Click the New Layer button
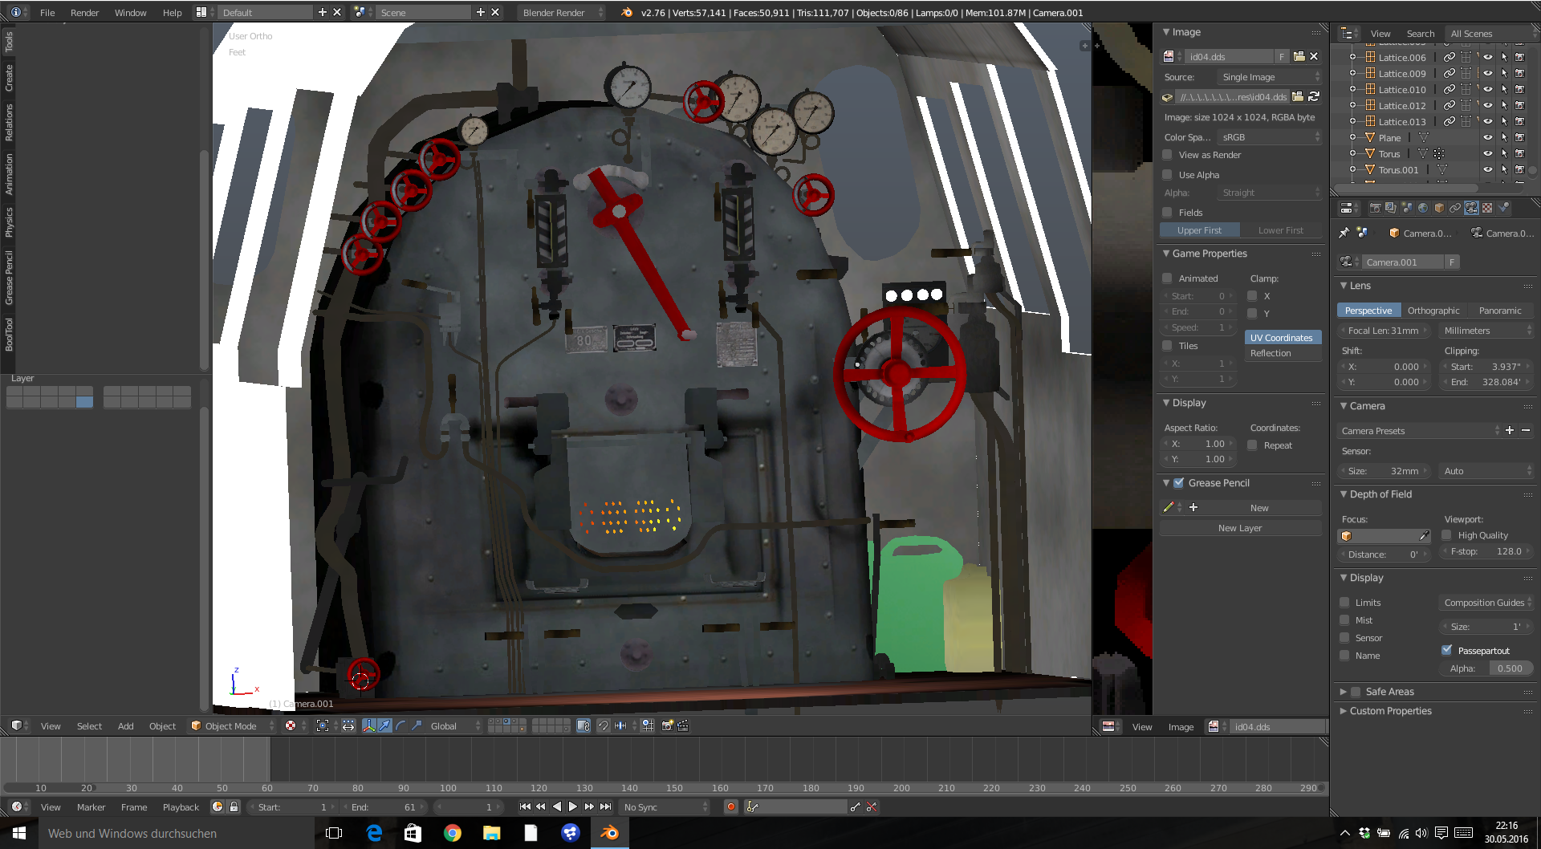1541x849 pixels. pos(1239,528)
